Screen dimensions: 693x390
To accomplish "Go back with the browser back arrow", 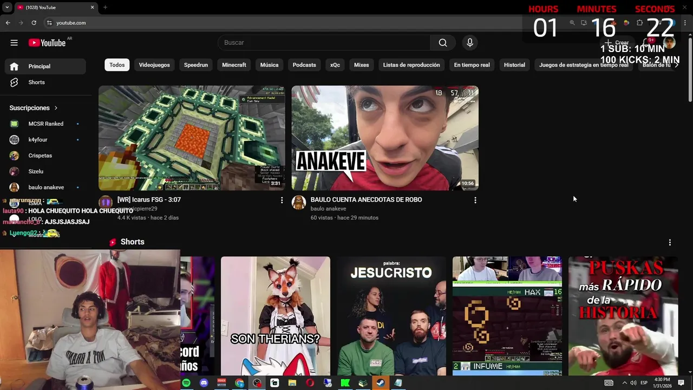I will tap(8, 23).
